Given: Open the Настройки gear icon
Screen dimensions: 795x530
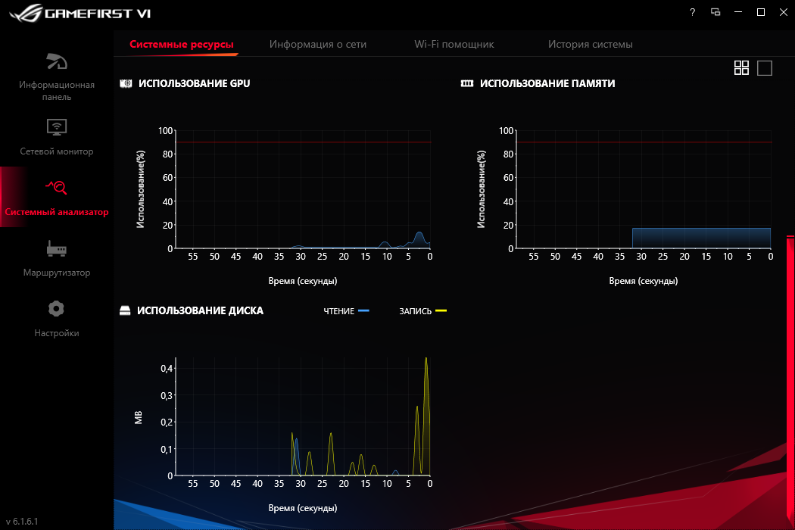Looking at the screenshot, I should 56,308.
